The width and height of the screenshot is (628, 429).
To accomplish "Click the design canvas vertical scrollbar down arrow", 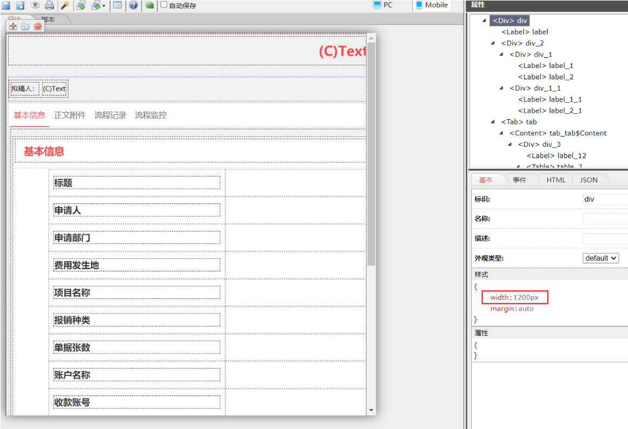I will coord(371,411).
